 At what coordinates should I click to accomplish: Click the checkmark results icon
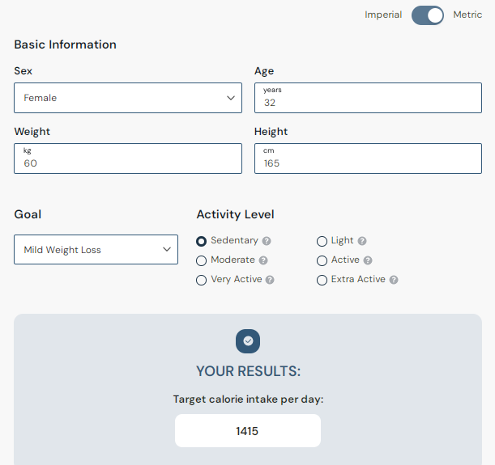coord(248,341)
